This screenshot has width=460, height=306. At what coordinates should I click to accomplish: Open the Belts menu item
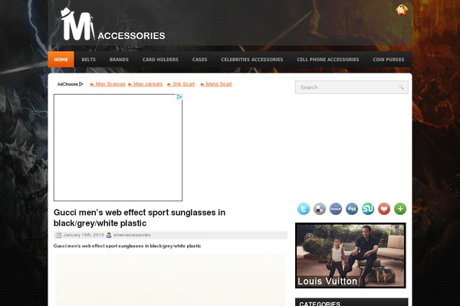tap(89, 60)
